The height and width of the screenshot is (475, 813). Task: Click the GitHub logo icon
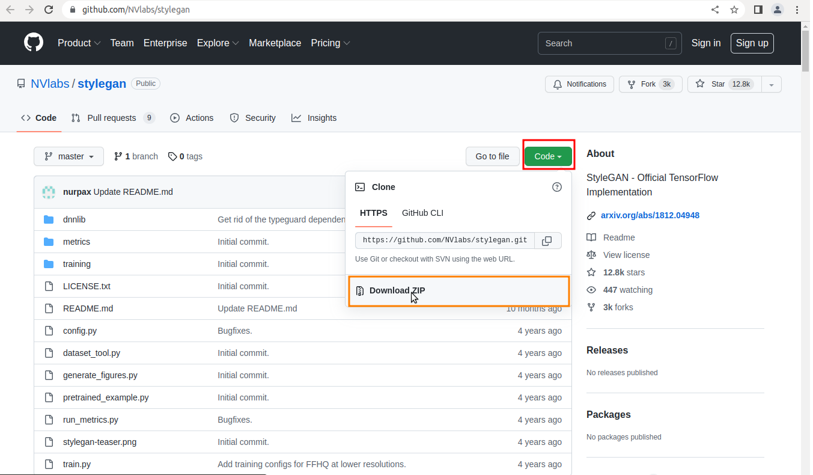pyautogui.click(x=34, y=43)
